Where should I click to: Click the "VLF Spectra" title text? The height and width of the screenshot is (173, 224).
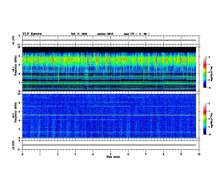point(32,34)
